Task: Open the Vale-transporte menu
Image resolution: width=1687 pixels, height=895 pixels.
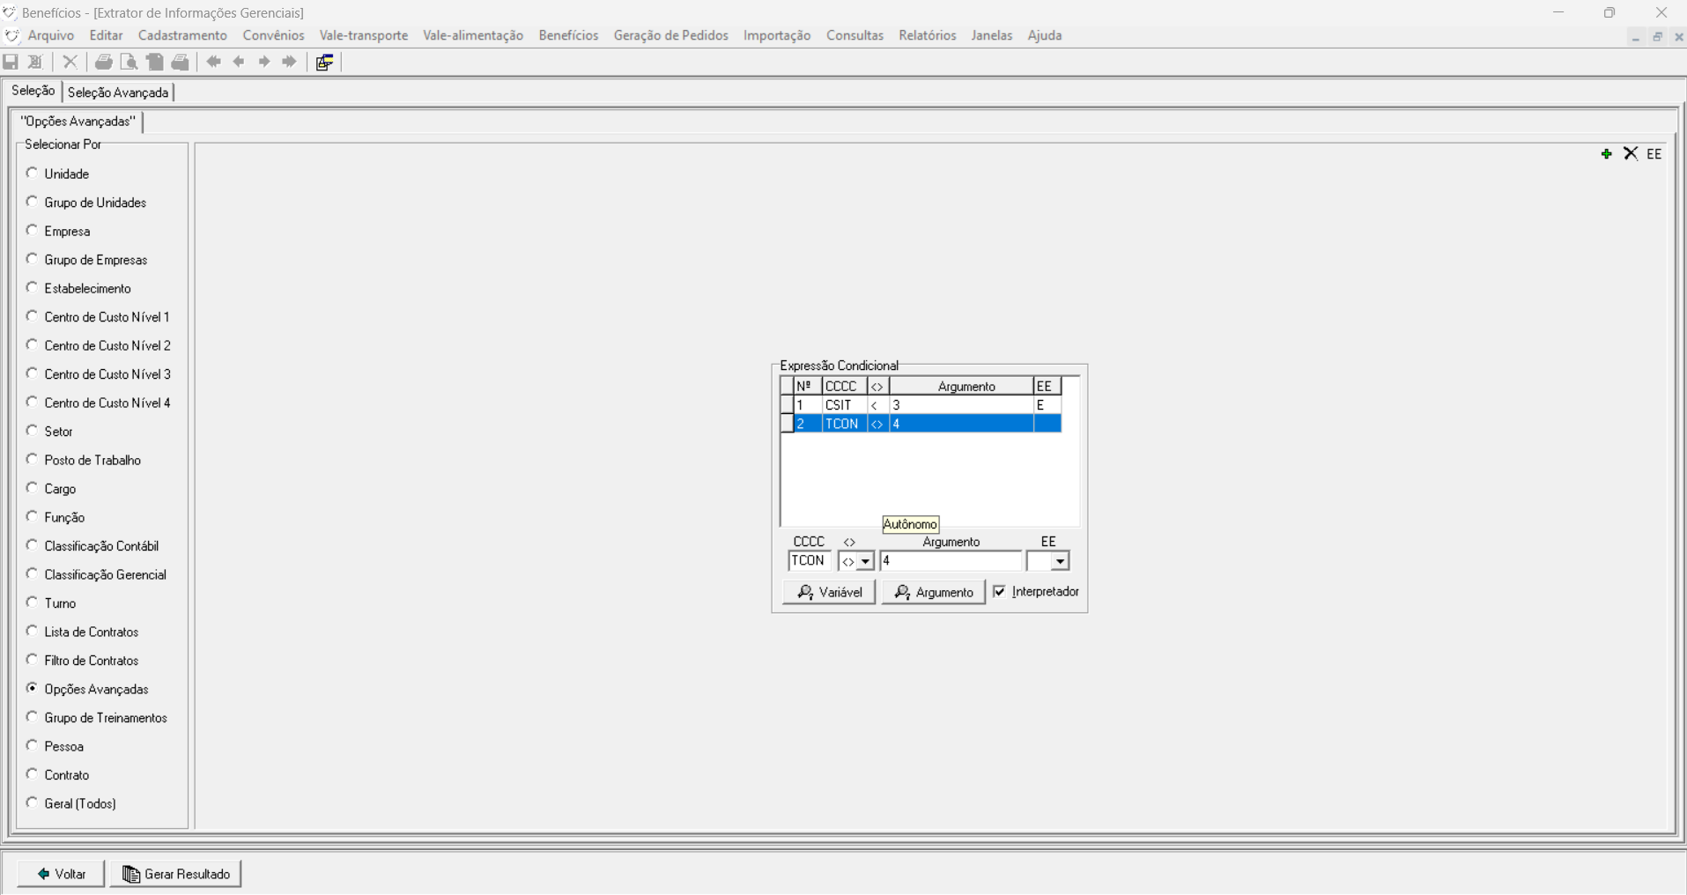Action: click(x=364, y=35)
